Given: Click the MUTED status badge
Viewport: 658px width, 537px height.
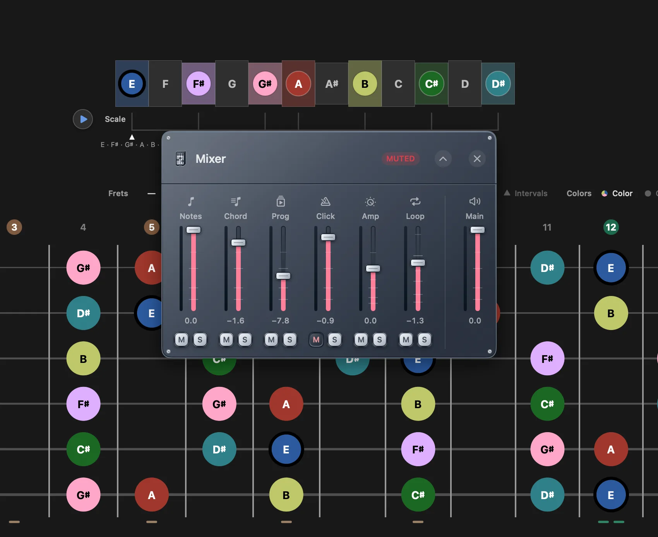Looking at the screenshot, I should click(401, 159).
